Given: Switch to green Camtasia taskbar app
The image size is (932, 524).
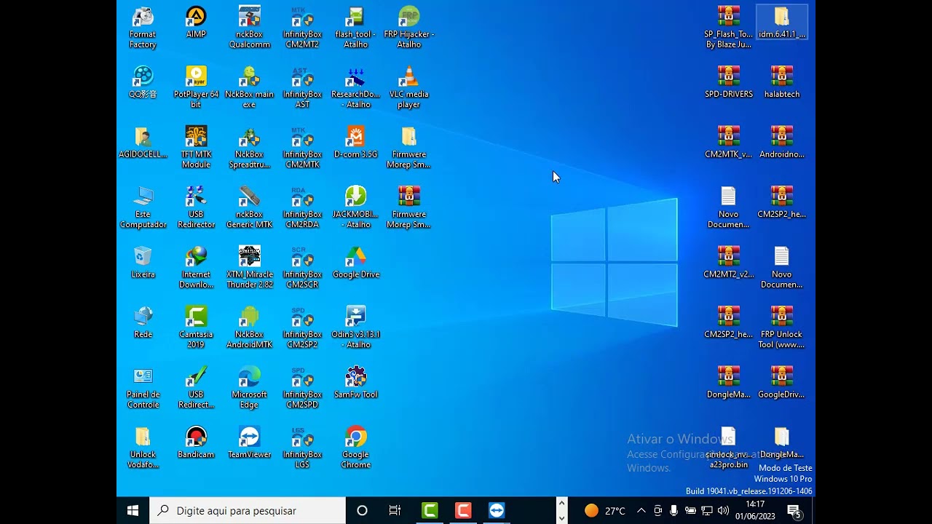Looking at the screenshot, I should click(x=430, y=511).
